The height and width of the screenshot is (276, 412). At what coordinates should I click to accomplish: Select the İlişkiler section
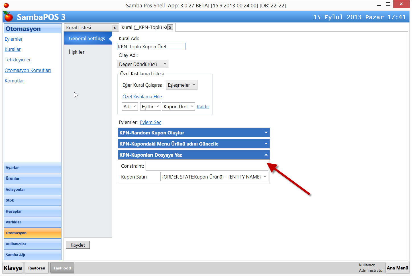point(77,52)
